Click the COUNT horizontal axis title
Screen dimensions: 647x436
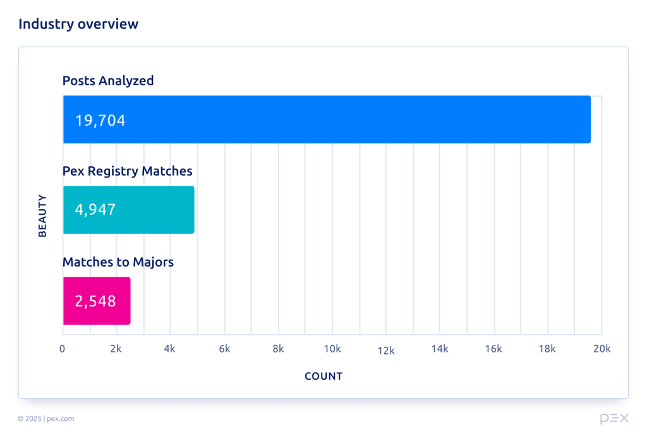tap(323, 376)
